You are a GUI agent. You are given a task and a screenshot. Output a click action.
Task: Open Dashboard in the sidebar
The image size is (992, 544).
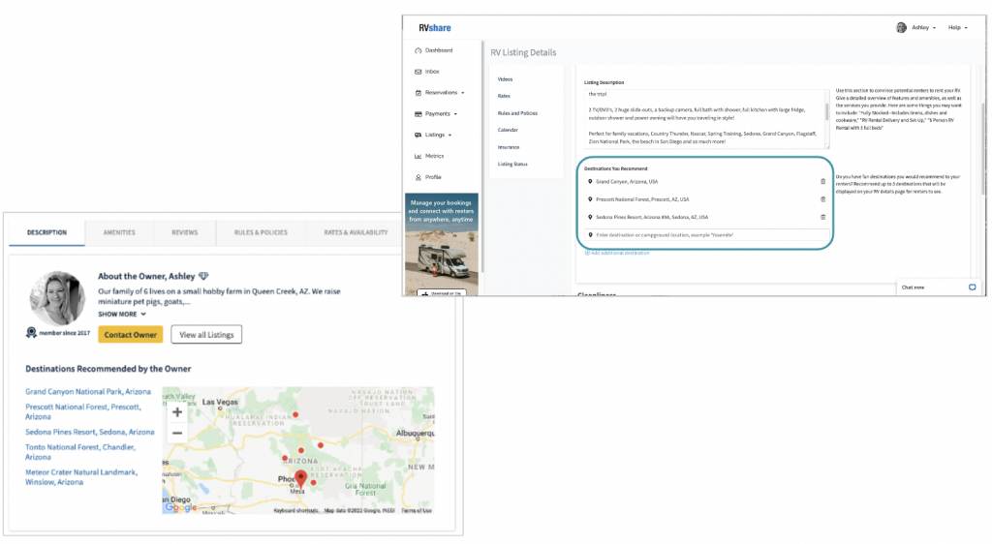click(439, 50)
